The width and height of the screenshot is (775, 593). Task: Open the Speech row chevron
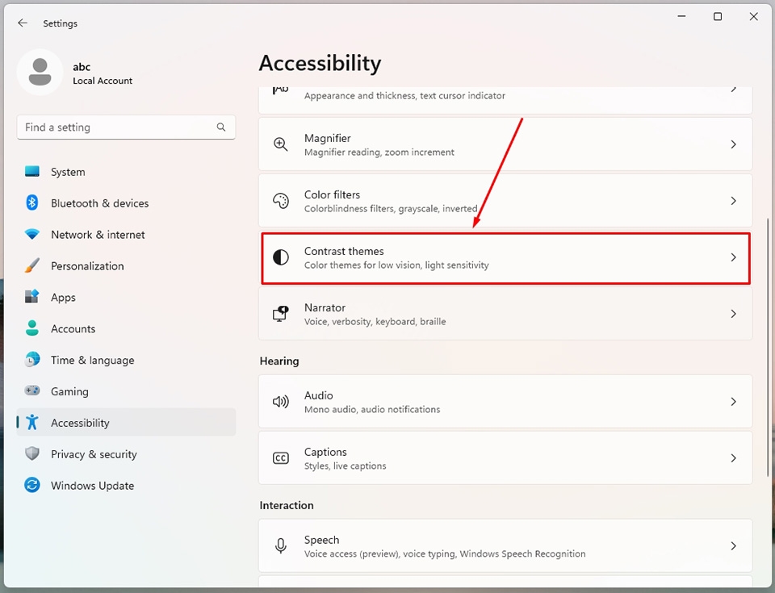pyautogui.click(x=734, y=546)
